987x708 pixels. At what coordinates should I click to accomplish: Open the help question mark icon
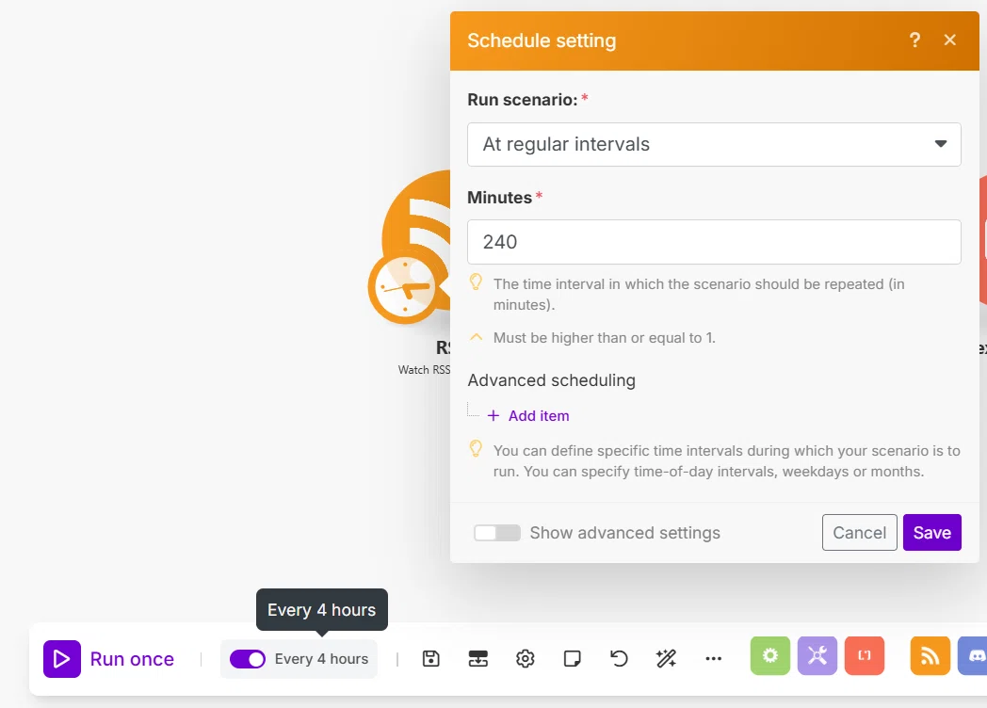click(x=914, y=40)
